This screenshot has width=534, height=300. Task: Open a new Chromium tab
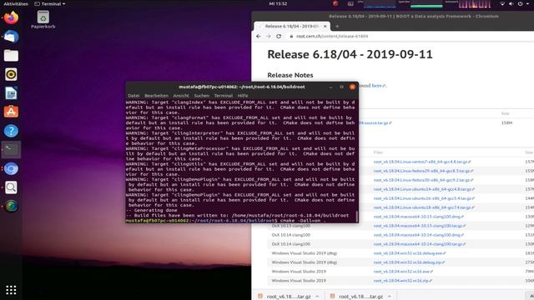click(x=337, y=26)
